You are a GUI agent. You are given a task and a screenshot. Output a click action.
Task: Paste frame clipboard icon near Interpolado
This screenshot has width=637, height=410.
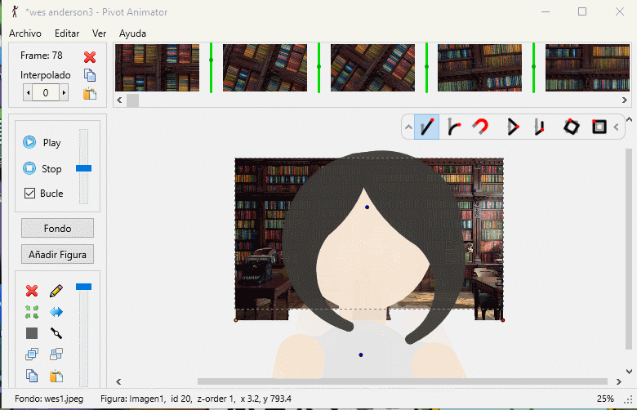[90, 93]
